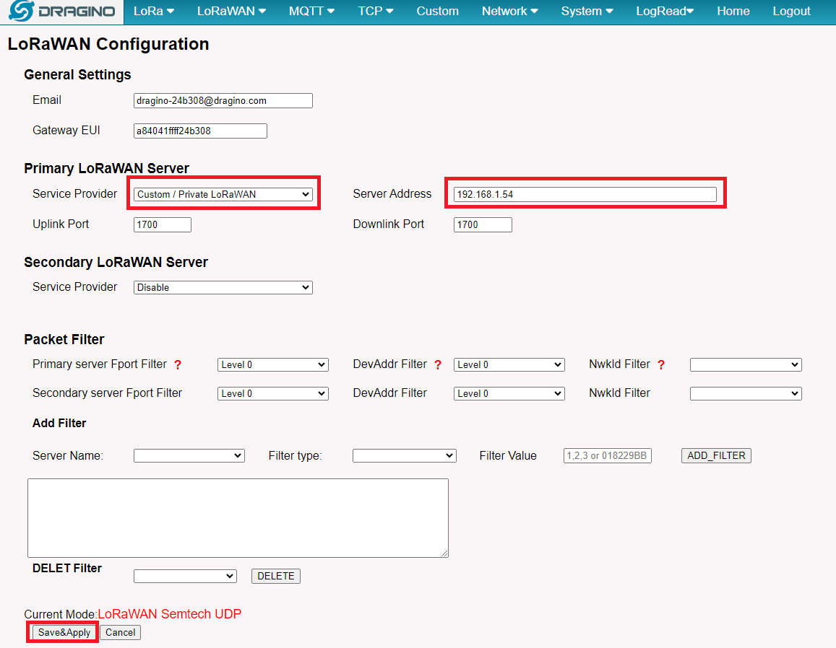Click the Dragino logo icon

click(20, 12)
